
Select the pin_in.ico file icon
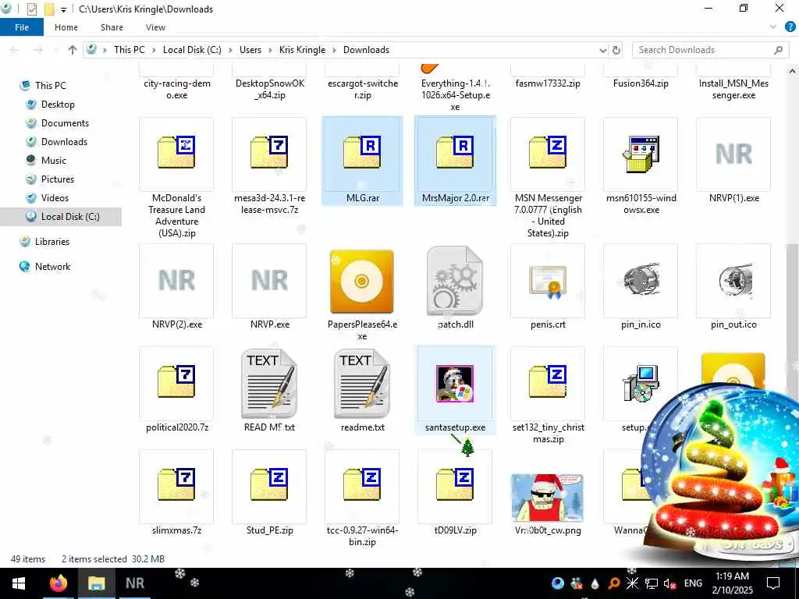pos(641,281)
